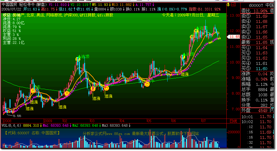The height and width of the screenshot is (151, 277).
Task: Click the red grid window icon beside the anchor
Action: click(x=234, y=5)
